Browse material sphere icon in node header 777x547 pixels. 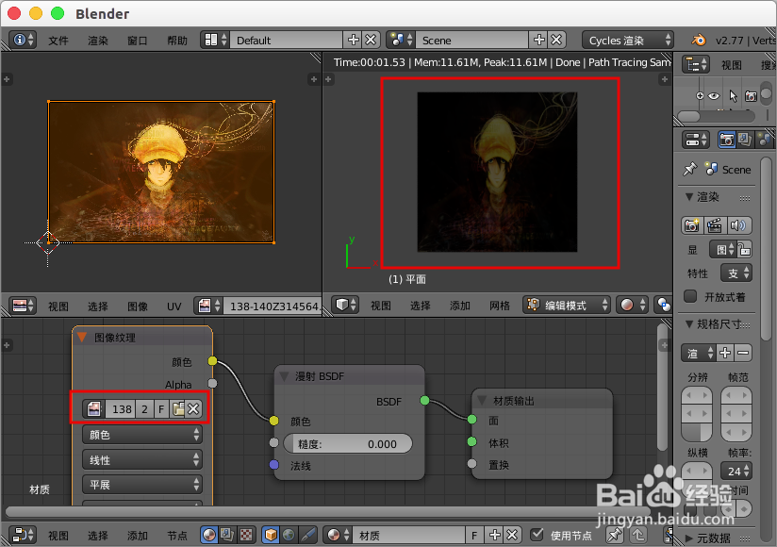(x=338, y=535)
